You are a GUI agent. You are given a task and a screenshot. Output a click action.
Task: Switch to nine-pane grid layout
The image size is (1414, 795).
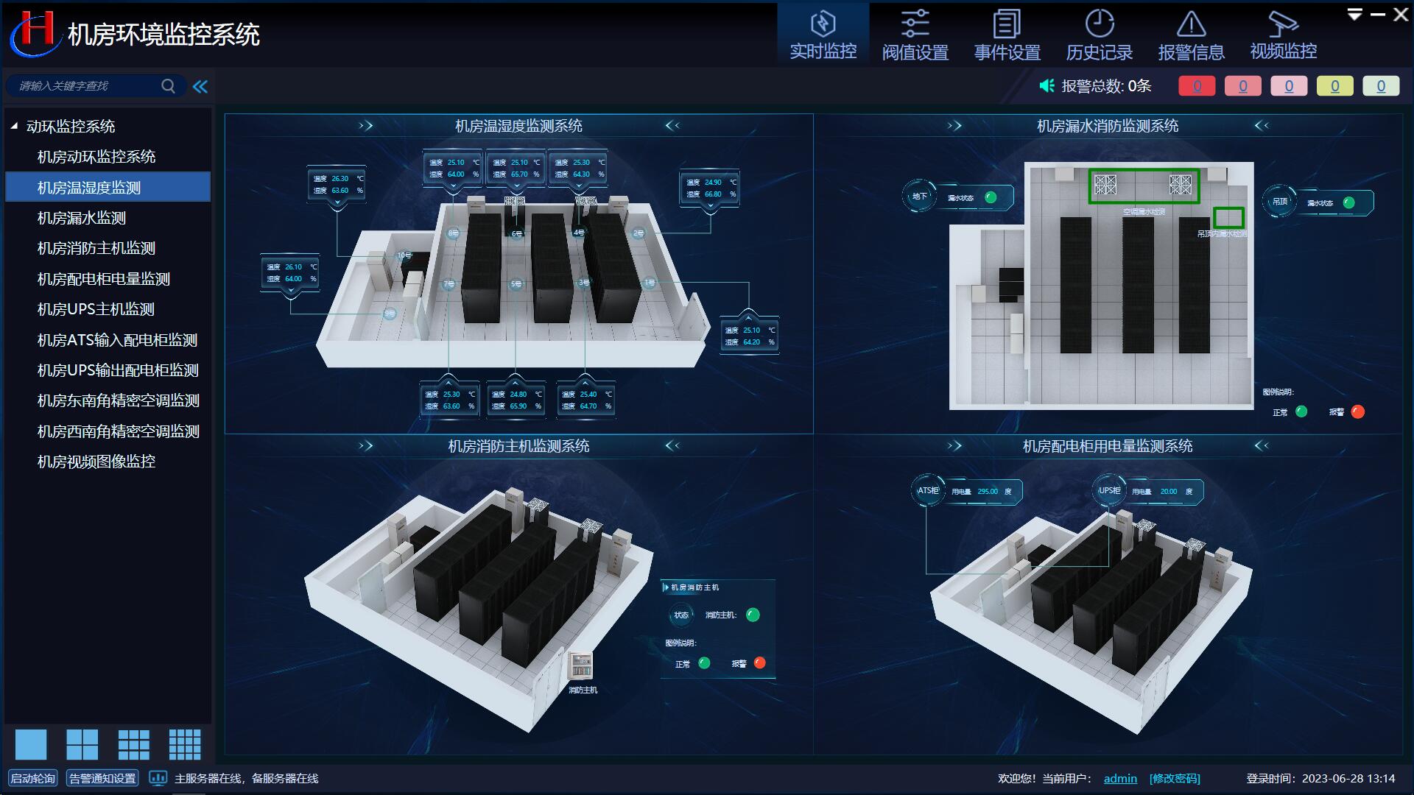tap(133, 744)
